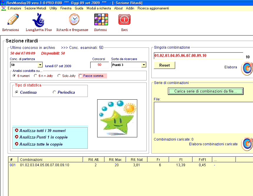The width and height of the screenshot is (253, 196).
Task: Click the File list box area
Action: click(203, 118)
